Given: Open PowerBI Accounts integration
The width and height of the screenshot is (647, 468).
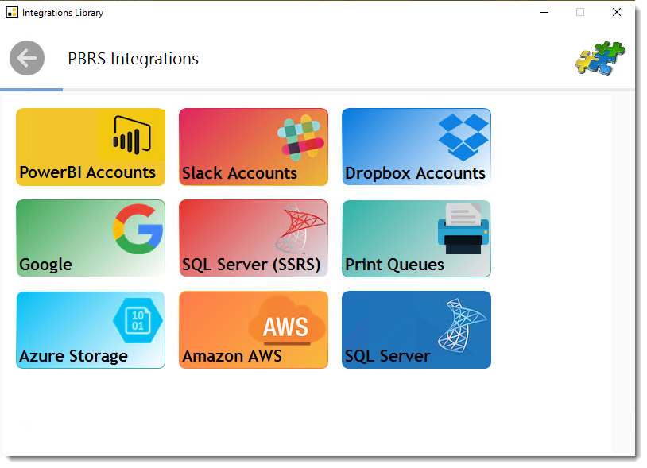Looking at the screenshot, I should 90,147.
